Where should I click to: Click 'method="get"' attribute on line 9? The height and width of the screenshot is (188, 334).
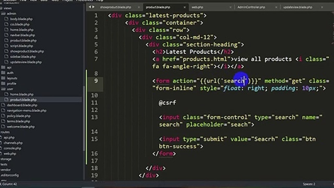coord(285,81)
